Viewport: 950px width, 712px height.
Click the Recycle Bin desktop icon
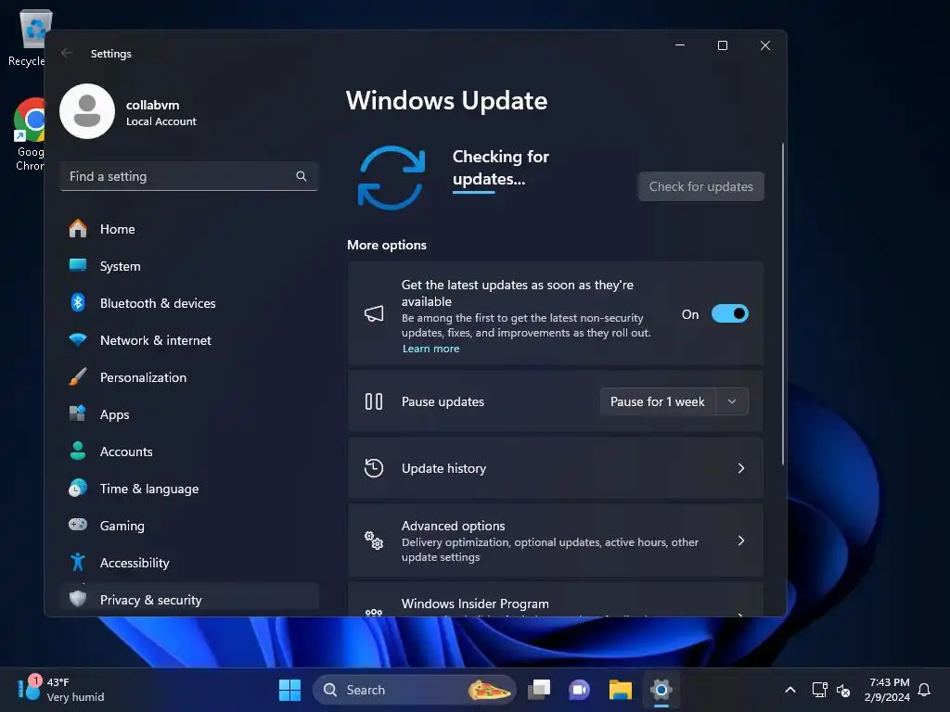pos(27,37)
